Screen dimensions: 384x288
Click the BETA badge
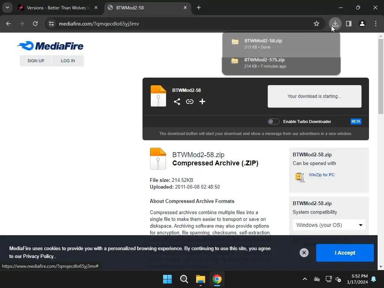click(x=356, y=121)
